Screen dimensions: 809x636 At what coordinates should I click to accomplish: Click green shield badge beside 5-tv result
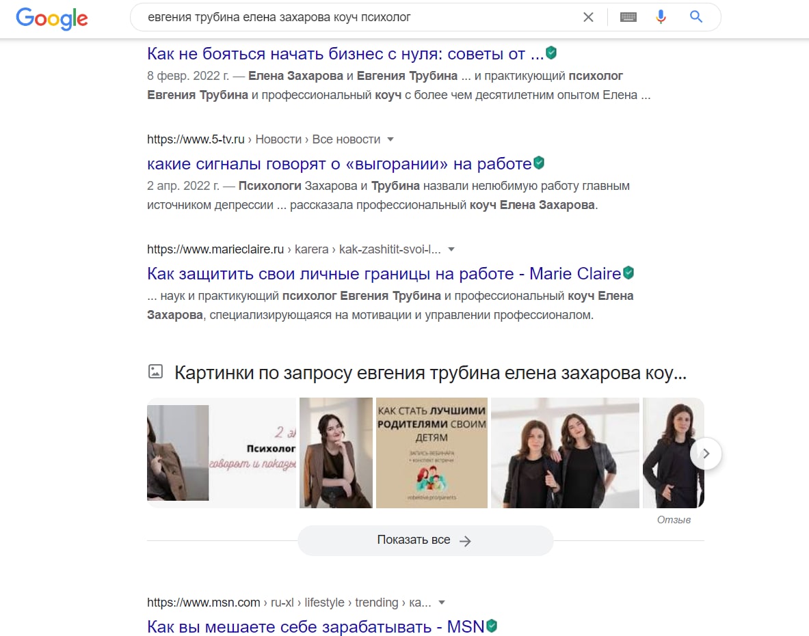[539, 163]
